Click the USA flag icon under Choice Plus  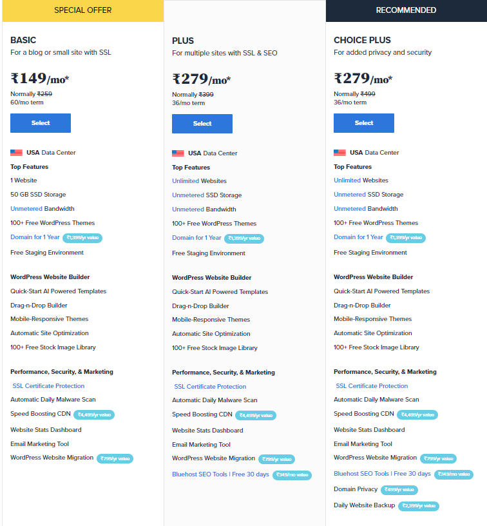(x=339, y=153)
